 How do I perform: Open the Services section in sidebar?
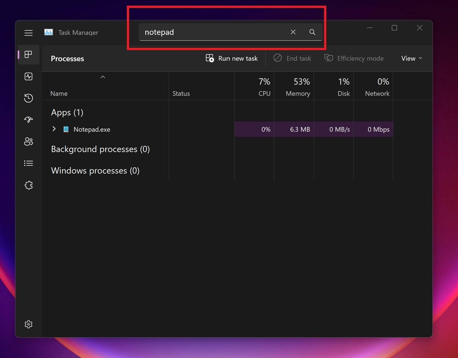28,185
